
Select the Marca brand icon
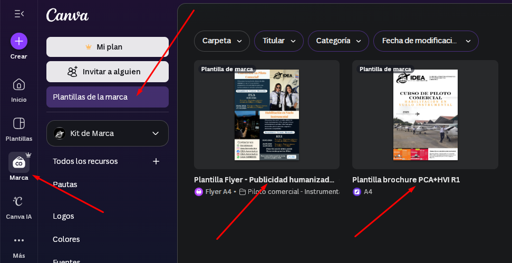(x=19, y=162)
